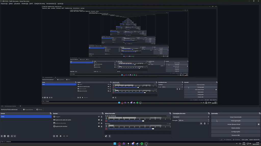Open advanced audio properties gear icon
Screen dimensions: 261x146
click(106, 136)
